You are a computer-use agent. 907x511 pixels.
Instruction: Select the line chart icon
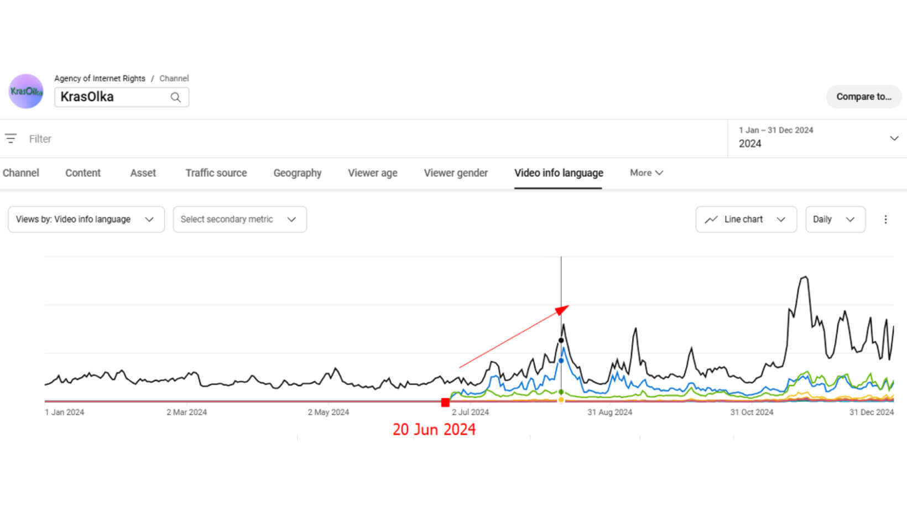click(x=712, y=219)
